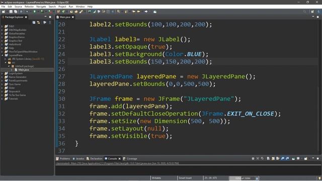Open the Navigate menu
Viewport: 322px width, 181px height.
(x=41, y=7)
